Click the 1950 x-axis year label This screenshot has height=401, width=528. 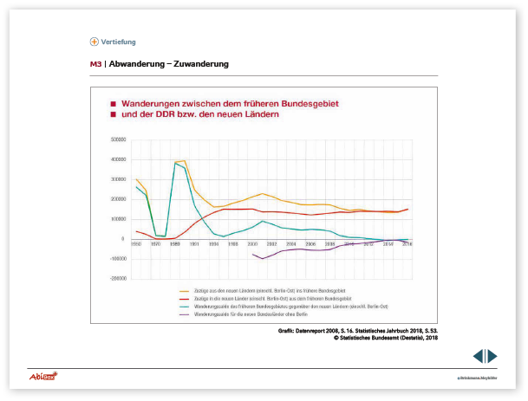(135, 245)
